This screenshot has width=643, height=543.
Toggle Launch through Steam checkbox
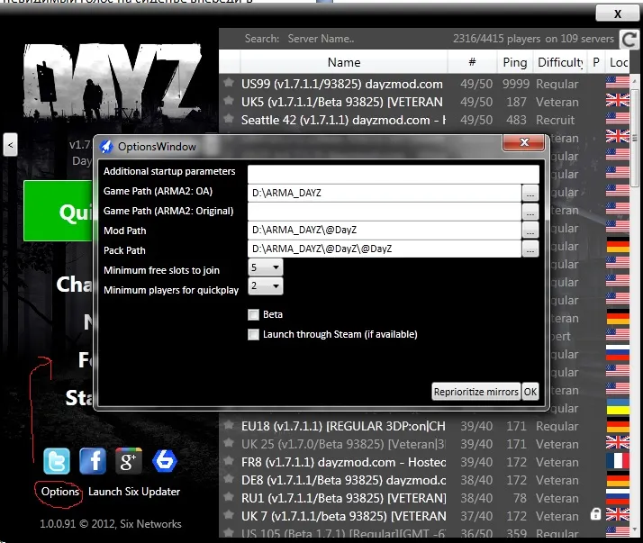pyautogui.click(x=254, y=334)
